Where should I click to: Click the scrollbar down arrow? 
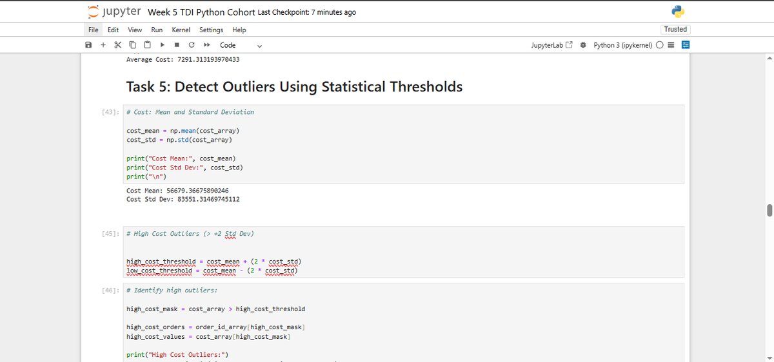coord(769,357)
